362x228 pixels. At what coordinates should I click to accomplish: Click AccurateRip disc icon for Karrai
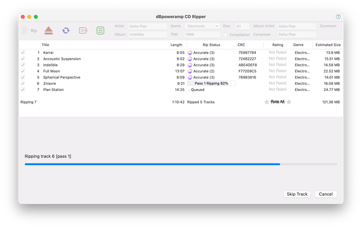190,53
